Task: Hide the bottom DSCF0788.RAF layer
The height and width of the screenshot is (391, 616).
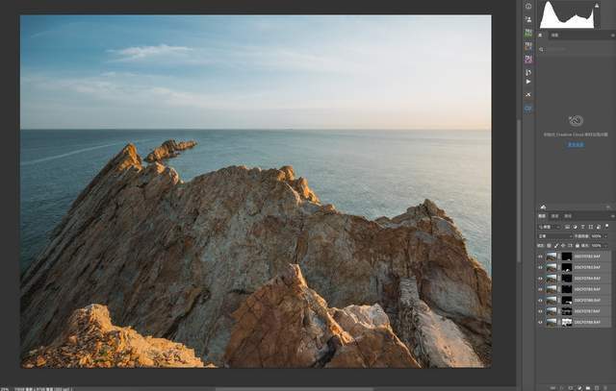Action: coord(540,322)
